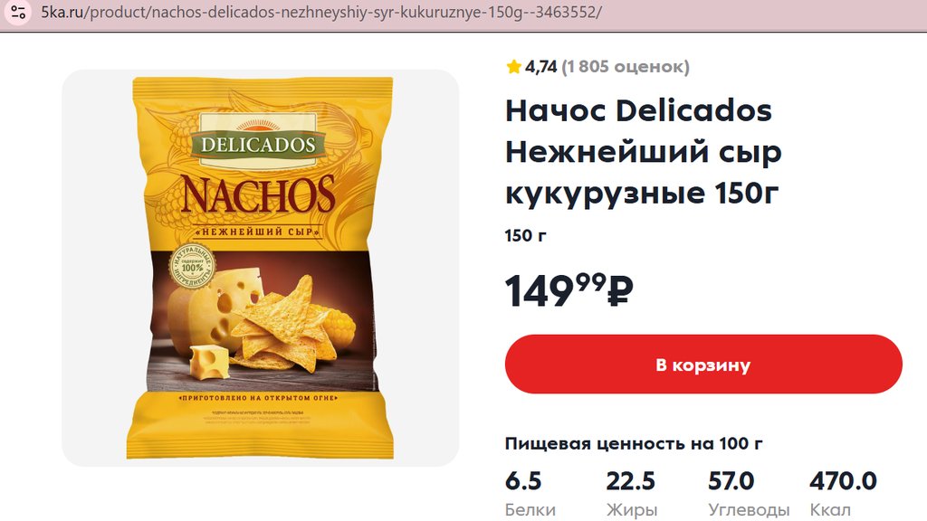Click the ruble currency symbol
Image resolution: width=927 pixels, height=521 pixels.
620,291
